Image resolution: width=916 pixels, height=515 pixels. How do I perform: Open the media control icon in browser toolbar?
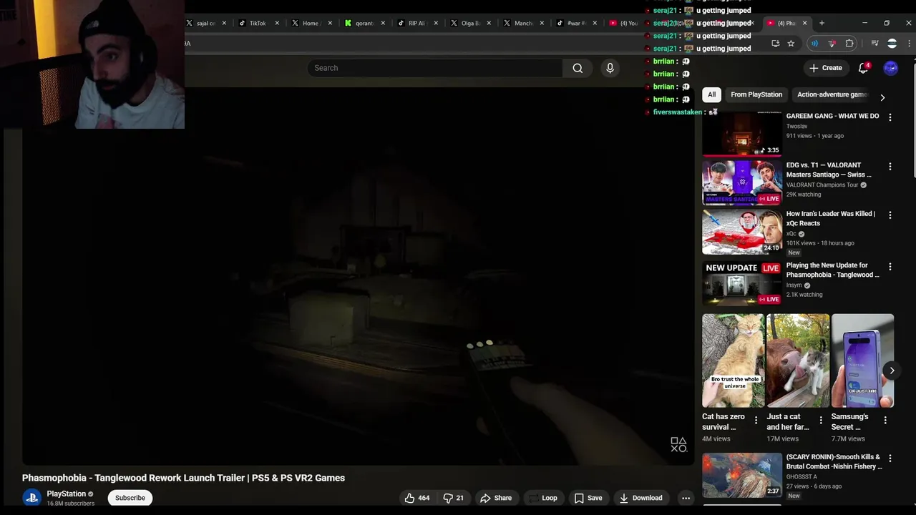tap(874, 44)
